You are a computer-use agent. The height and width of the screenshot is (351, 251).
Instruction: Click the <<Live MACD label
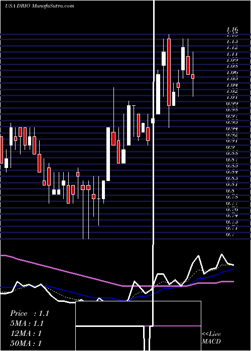(x=211, y=338)
